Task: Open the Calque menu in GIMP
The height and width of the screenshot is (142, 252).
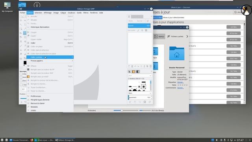Action: pyautogui.click(x=63, y=13)
